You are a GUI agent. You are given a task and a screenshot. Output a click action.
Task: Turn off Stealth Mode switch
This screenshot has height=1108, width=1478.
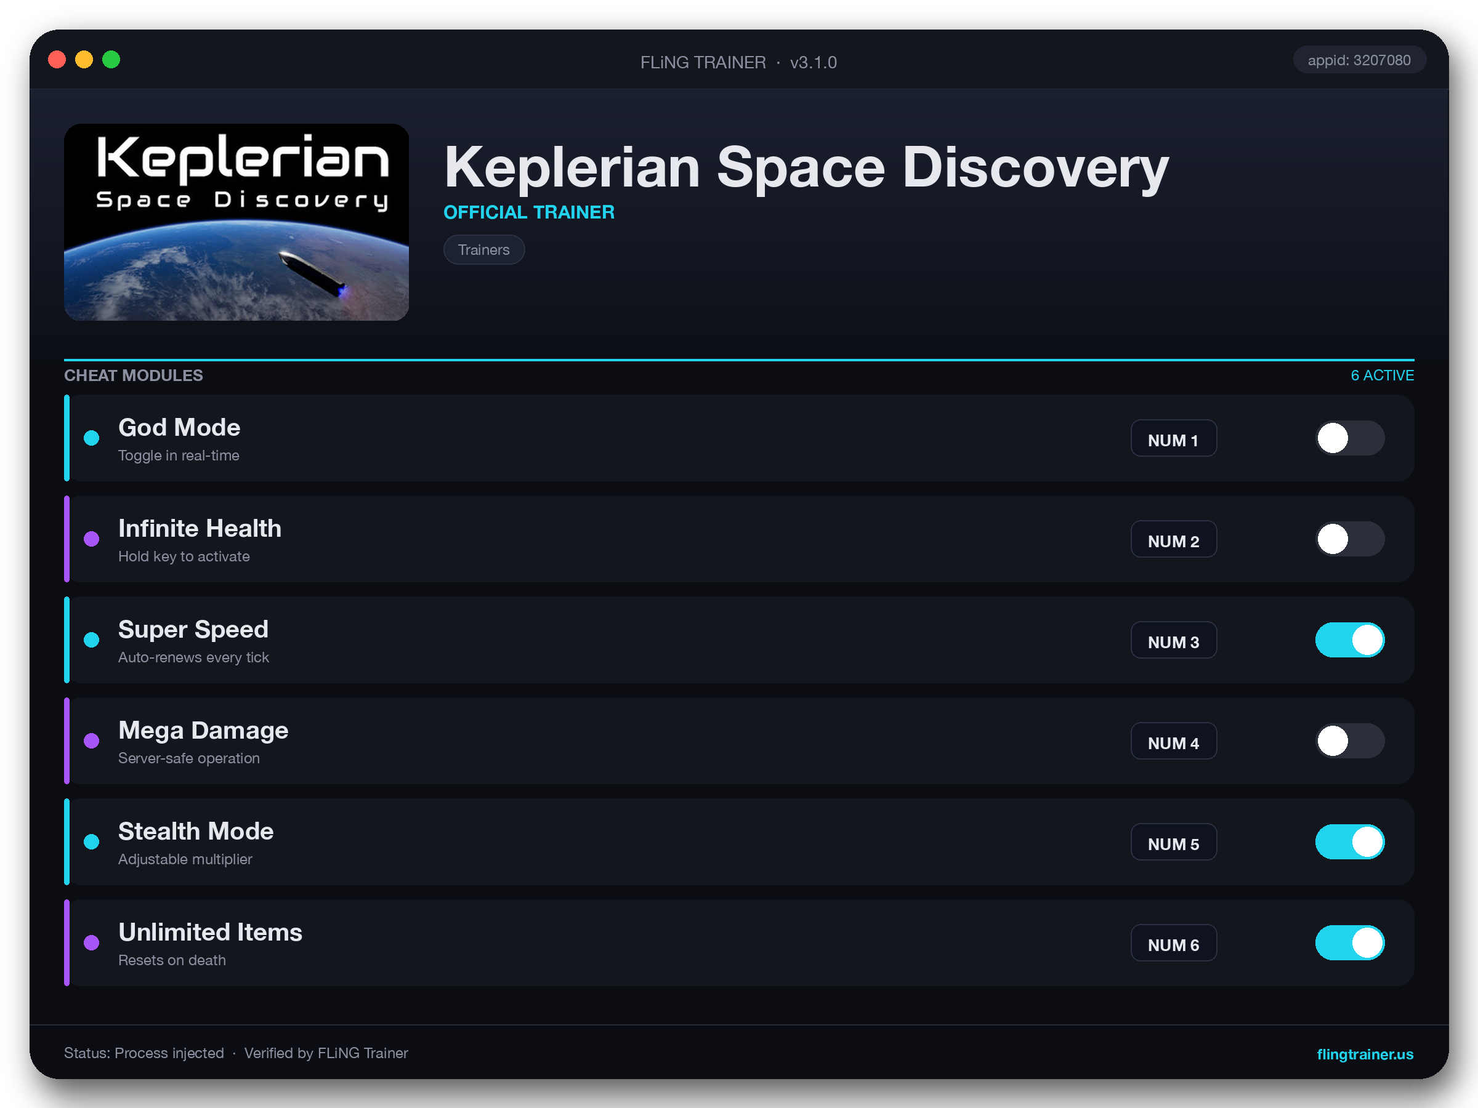pos(1350,841)
